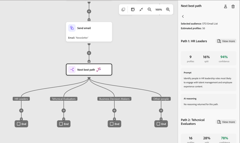The width and height of the screenshot is (240, 143).
Task: Go back using the left chevron arrow
Action: coord(183,16)
